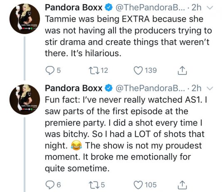Like the tweet with 105 likes
This screenshot has height=192, width=222.
pyautogui.click(x=138, y=185)
